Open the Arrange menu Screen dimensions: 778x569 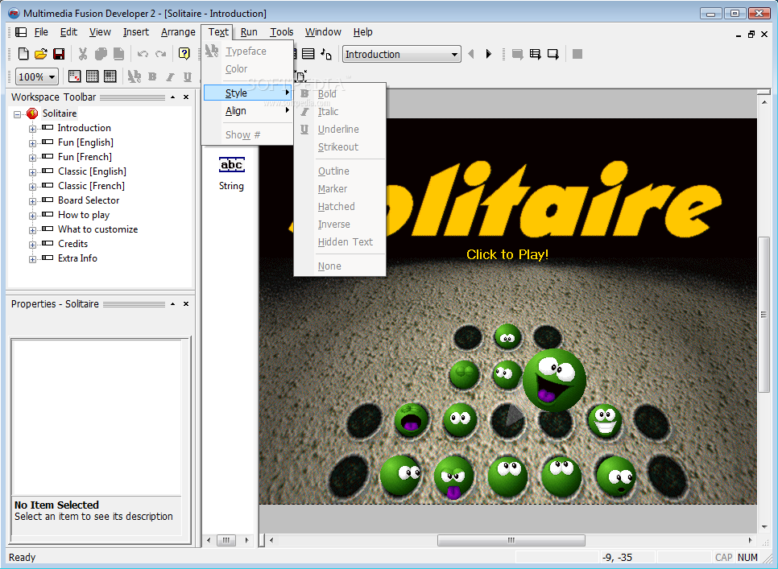point(178,32)
